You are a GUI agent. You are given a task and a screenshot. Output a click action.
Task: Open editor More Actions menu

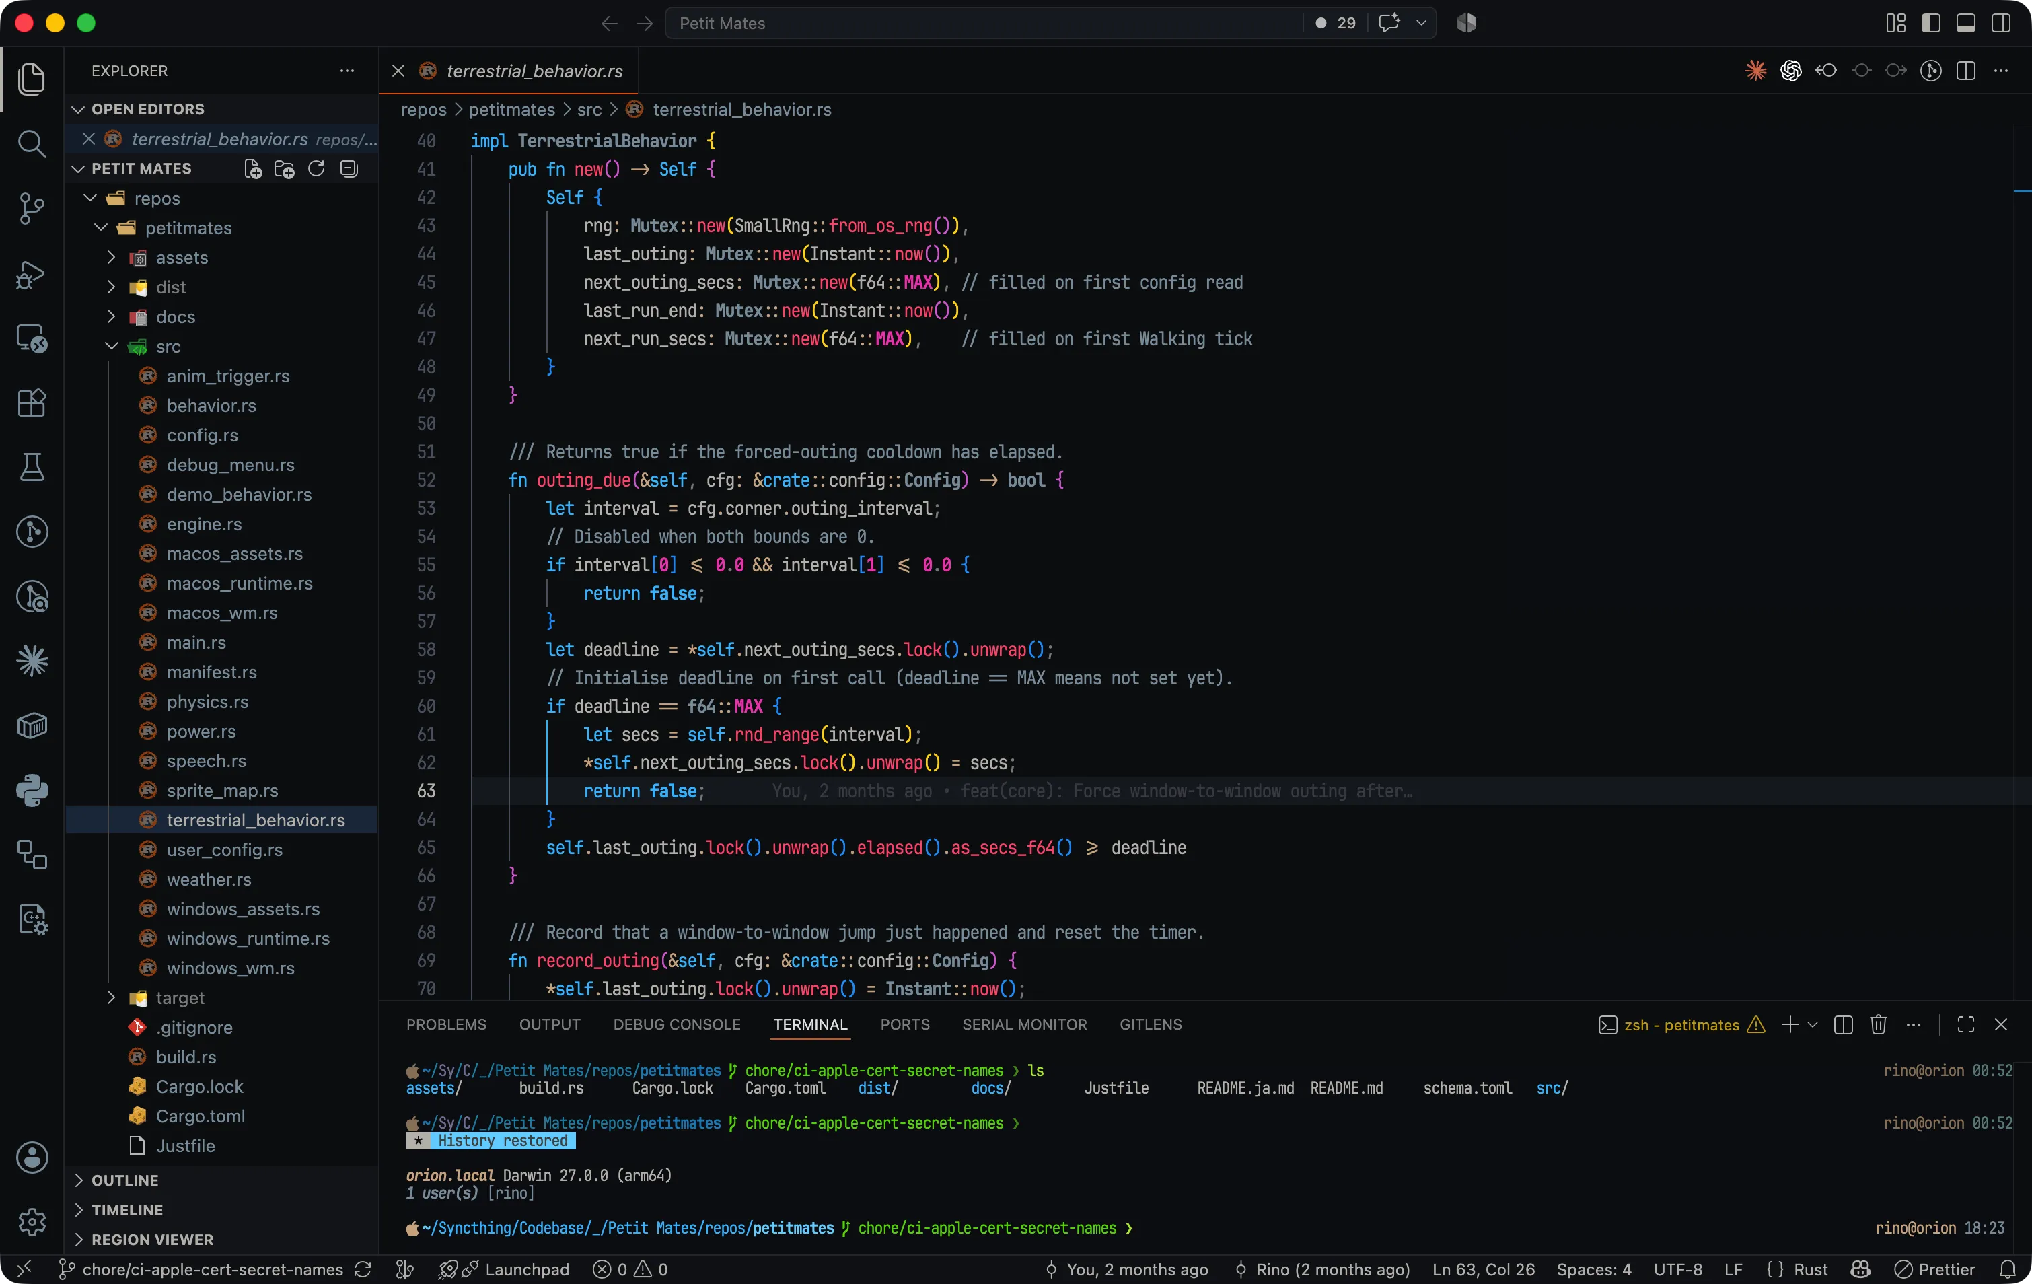click(x=2000, y=71)
